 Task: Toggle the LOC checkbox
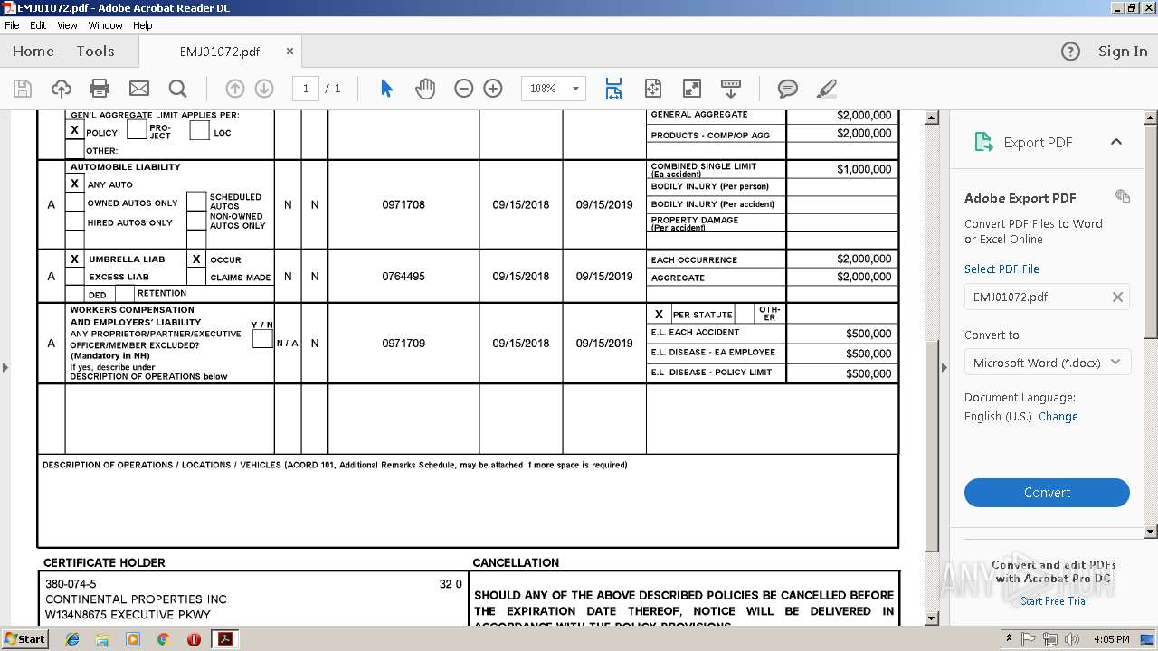(x=200, y=130)
